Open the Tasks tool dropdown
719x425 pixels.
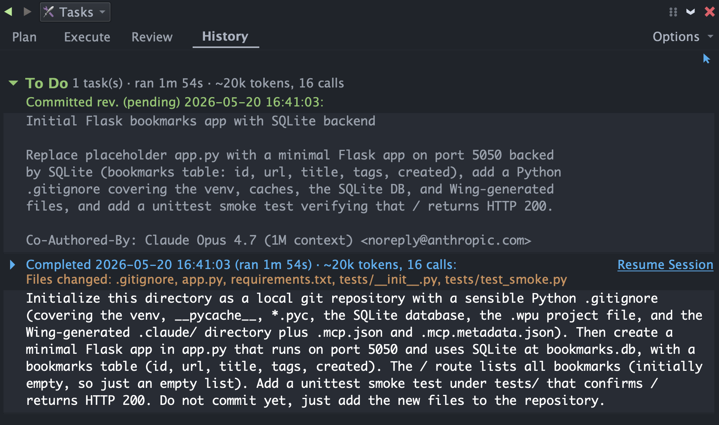(x=75, y=12)
